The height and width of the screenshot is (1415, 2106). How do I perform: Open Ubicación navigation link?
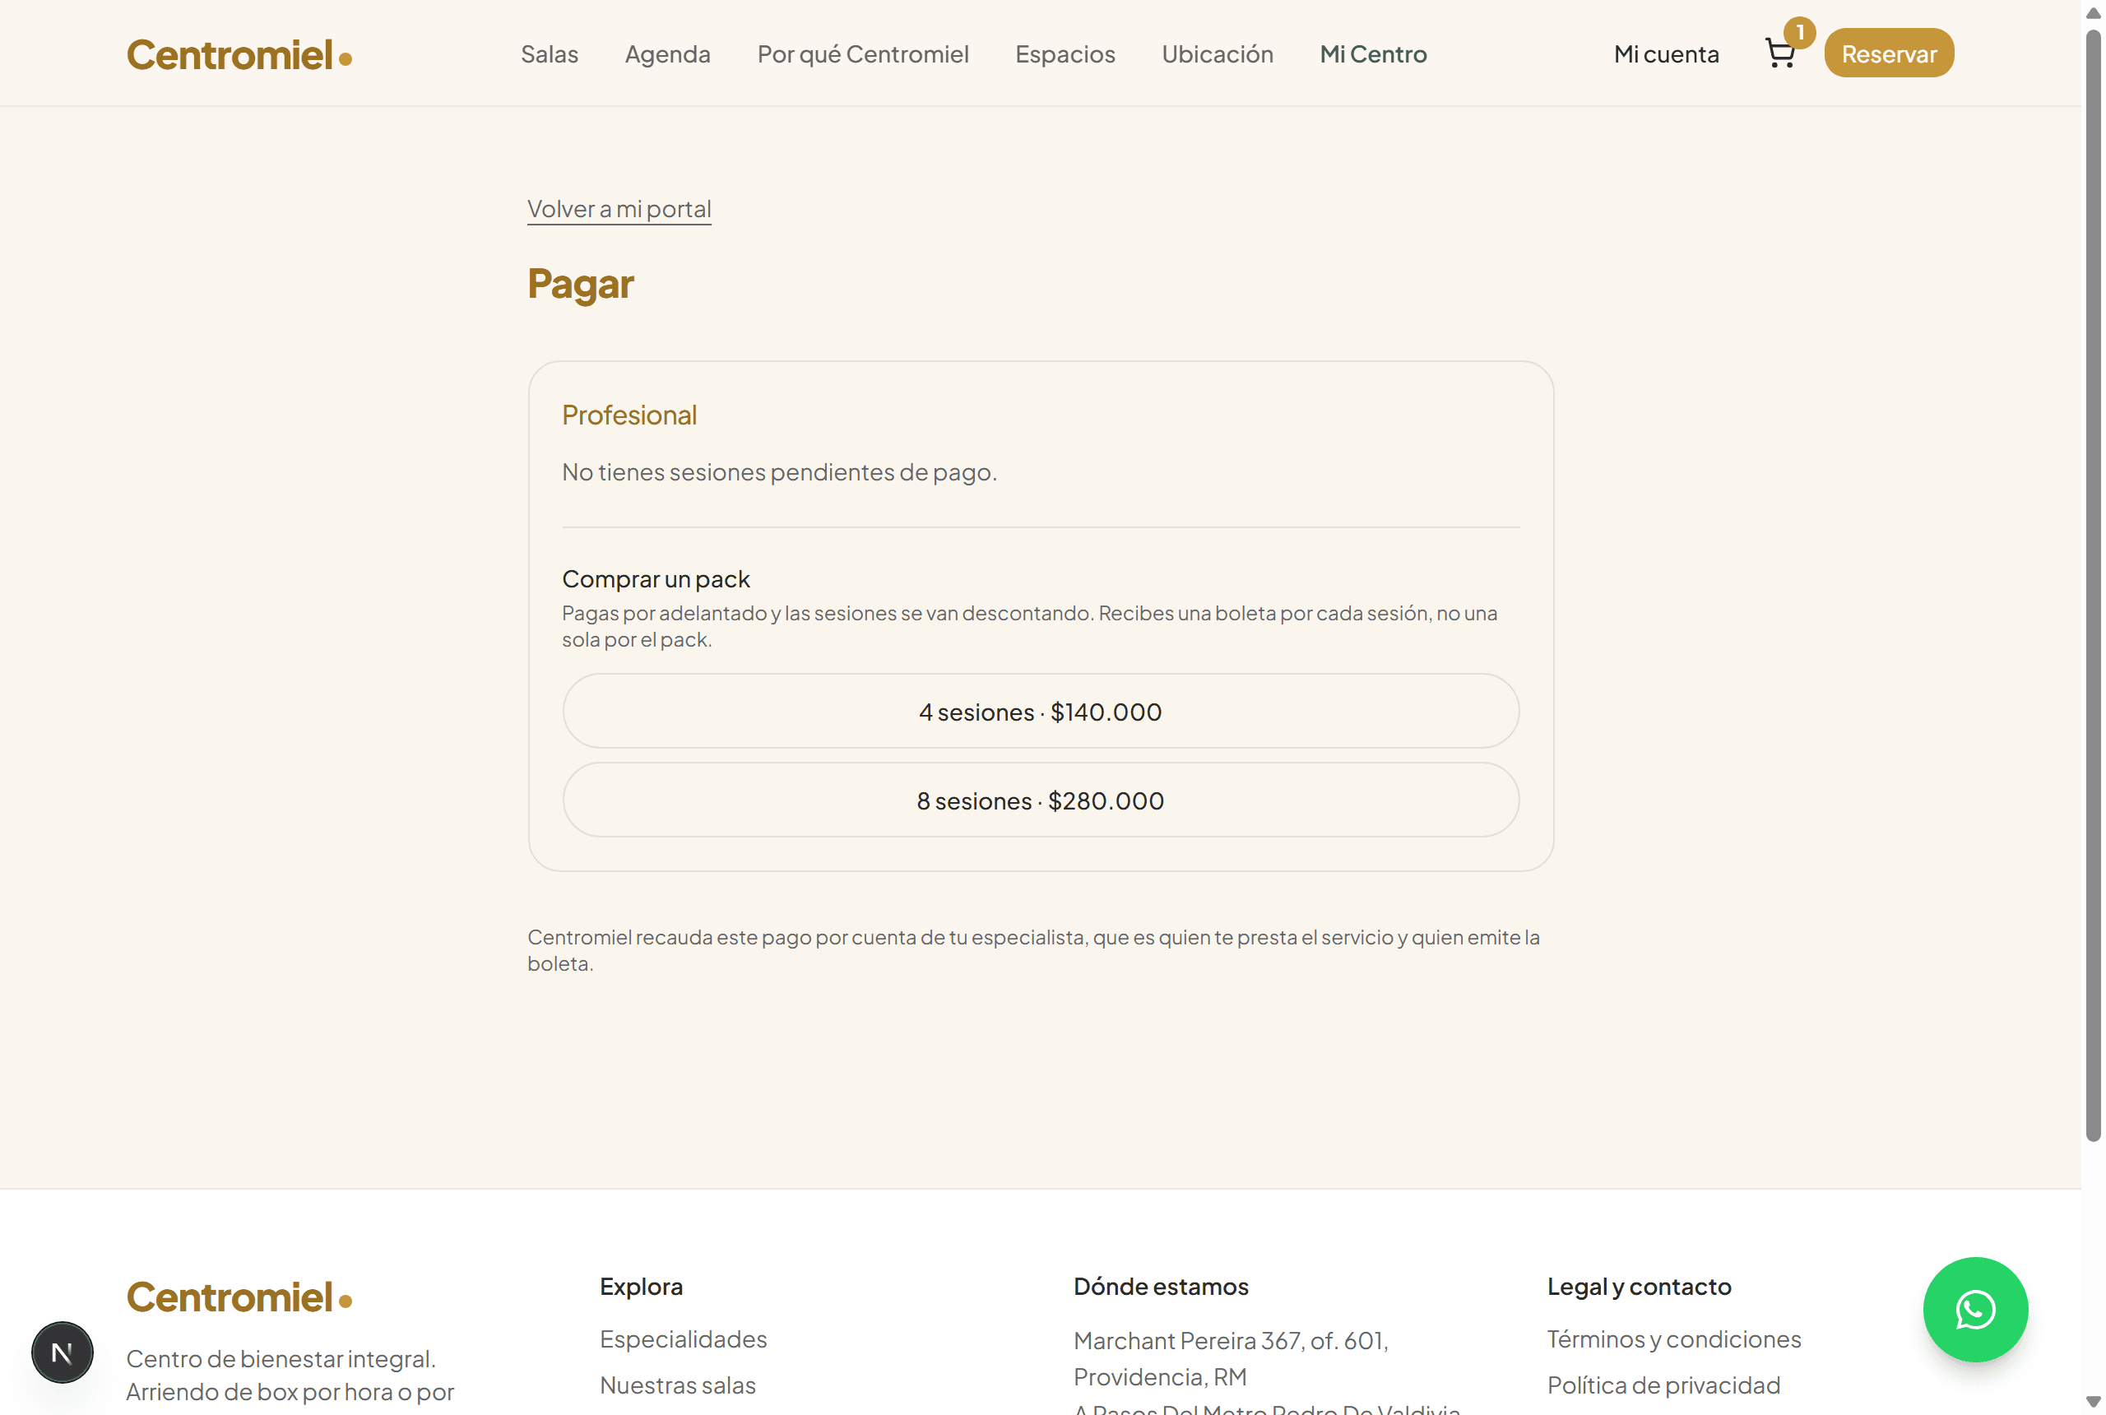1218,54
